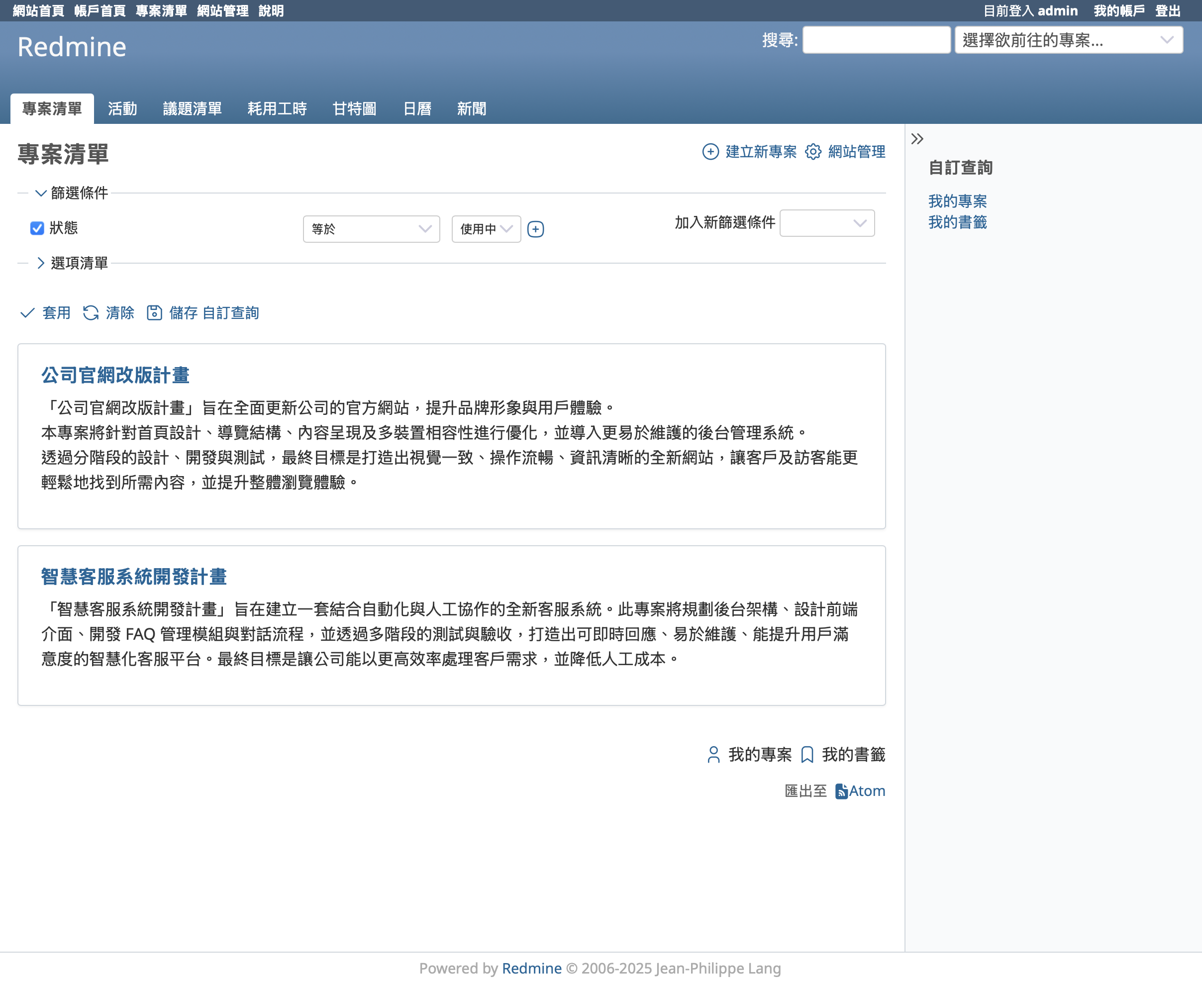Viewport: 1202px width, 983px height.
Task: Open the 加入新篩選條件 dropdown
Action: click(827, 223)
